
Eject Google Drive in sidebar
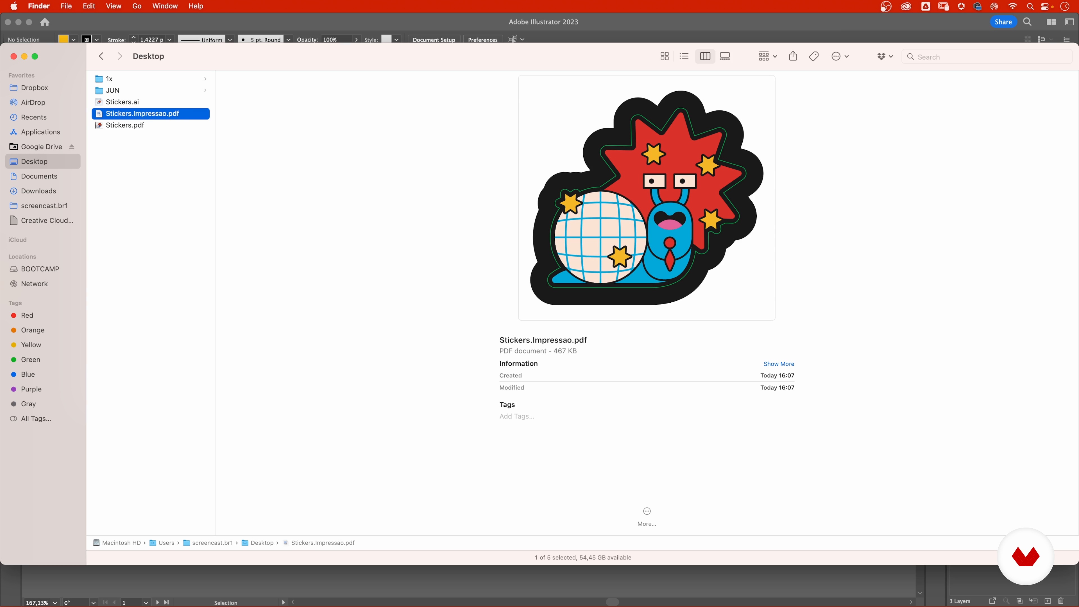pyautogui.click(x=72, y=147)
